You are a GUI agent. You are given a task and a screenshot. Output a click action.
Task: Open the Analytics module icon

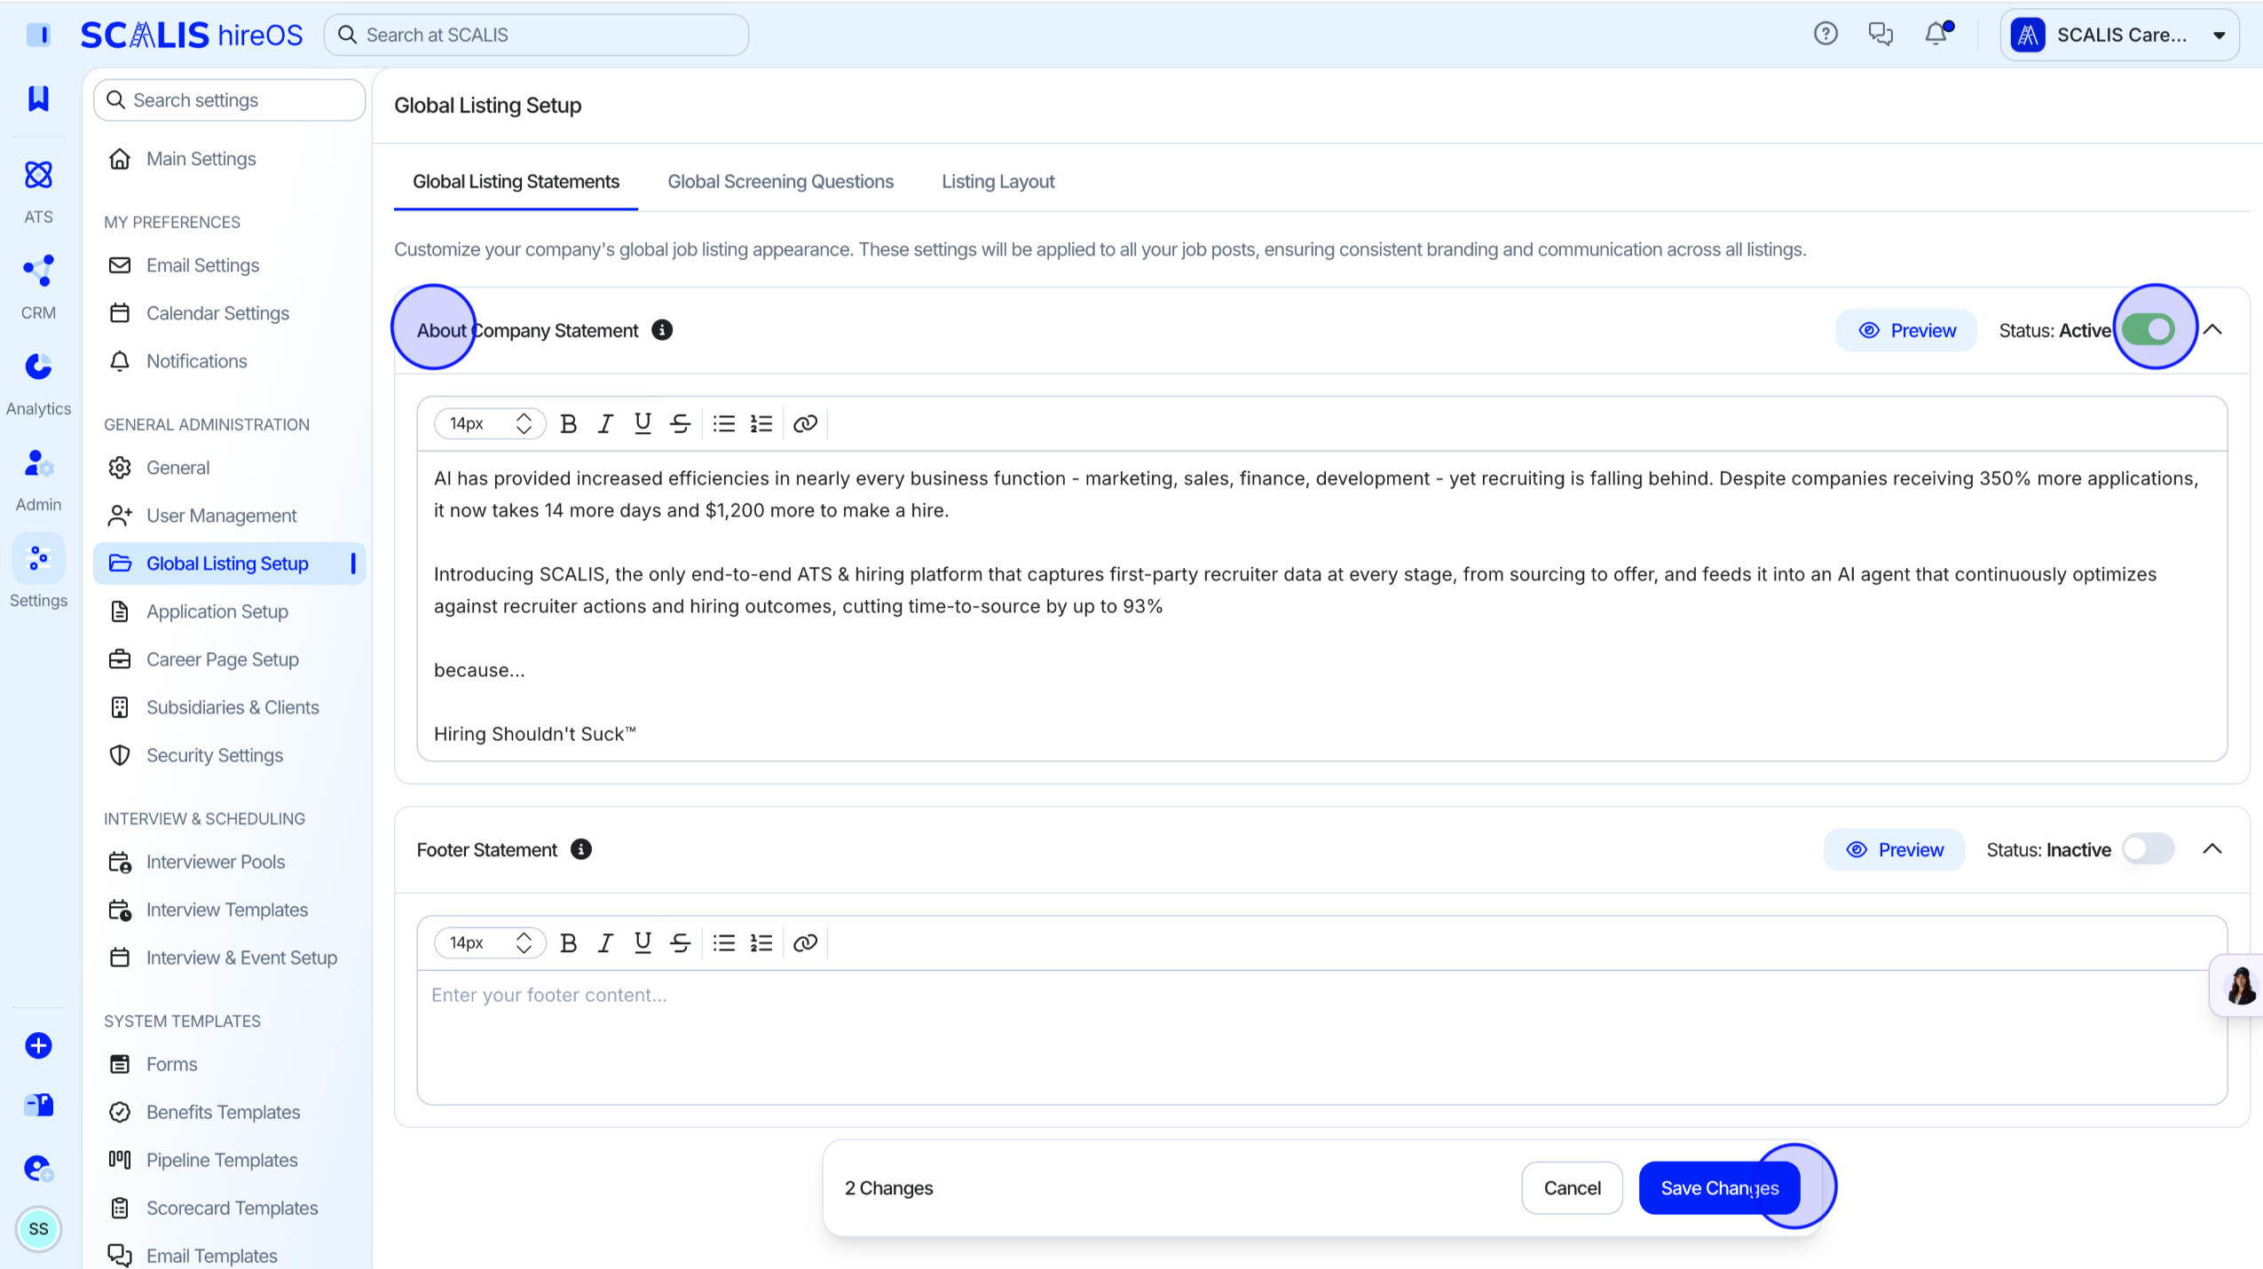[38, 367]
